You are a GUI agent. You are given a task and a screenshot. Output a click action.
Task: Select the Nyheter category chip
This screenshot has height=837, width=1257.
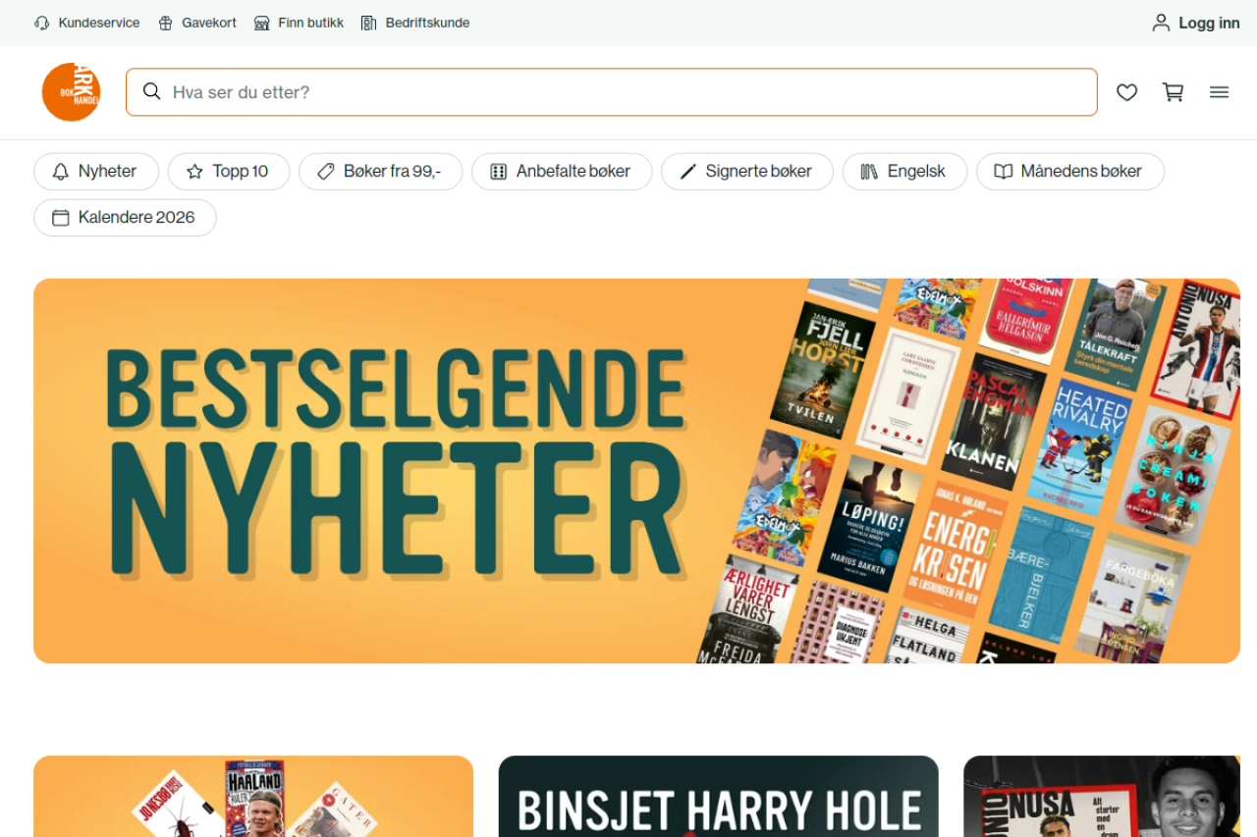[x=96, y=172]
